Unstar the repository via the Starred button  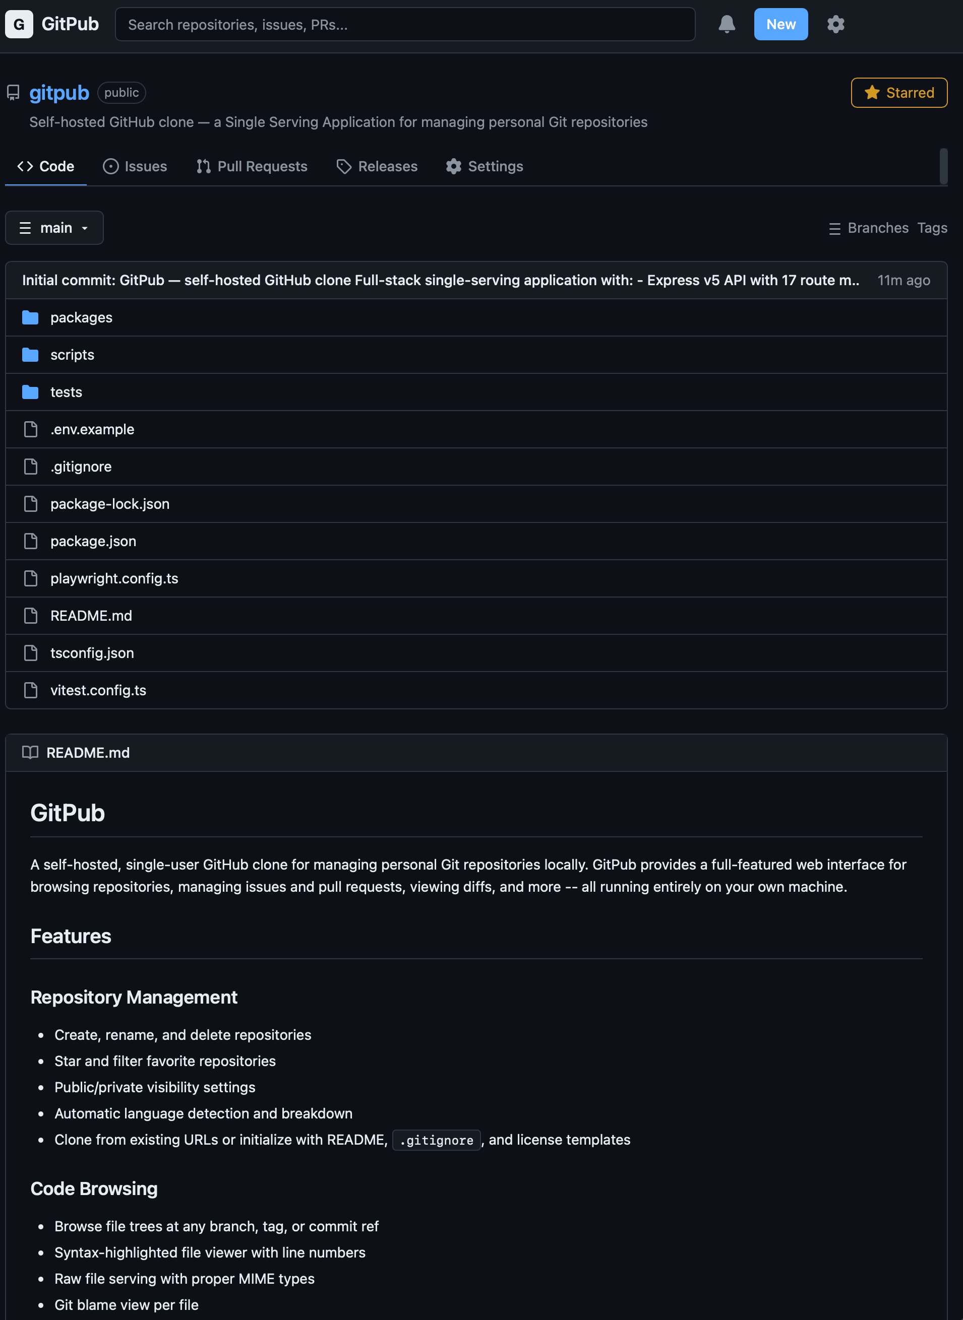click(x=898, y=92)
